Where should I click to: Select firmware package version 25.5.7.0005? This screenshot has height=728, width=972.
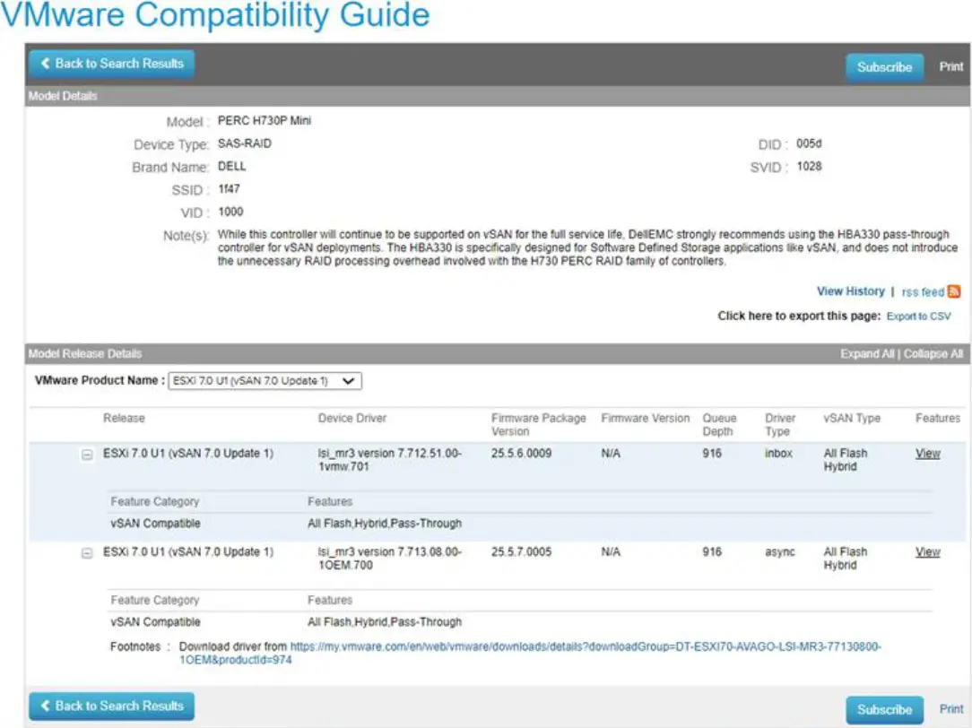click(x=521, y=552)
